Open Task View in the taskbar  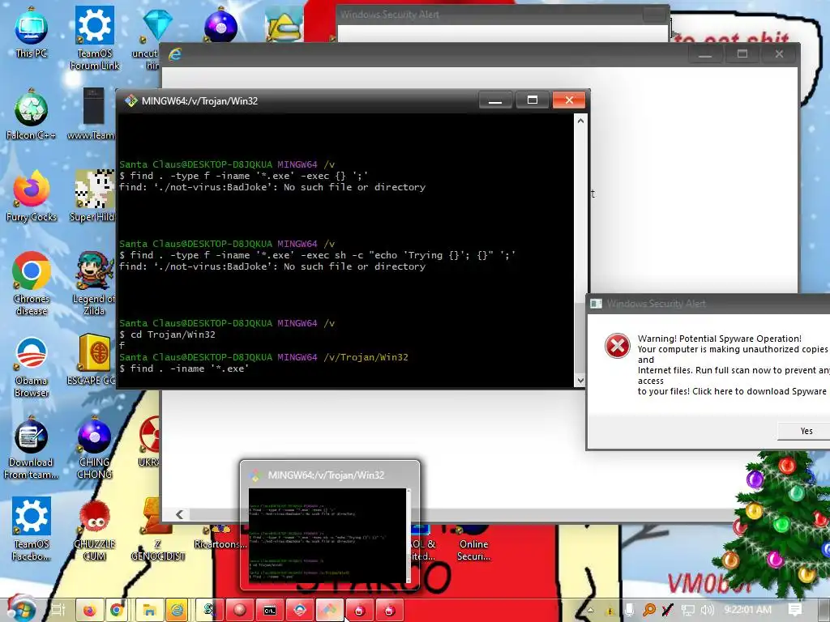click(58, 611)
